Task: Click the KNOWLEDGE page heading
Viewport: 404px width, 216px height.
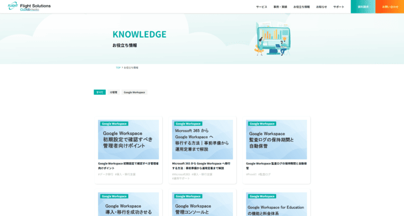Action: click(139, 34)
